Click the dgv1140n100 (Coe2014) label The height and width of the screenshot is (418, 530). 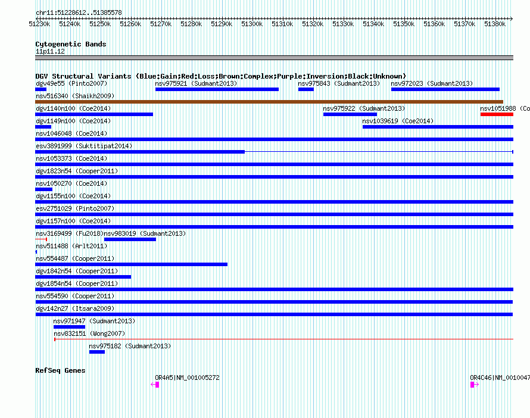73,108
